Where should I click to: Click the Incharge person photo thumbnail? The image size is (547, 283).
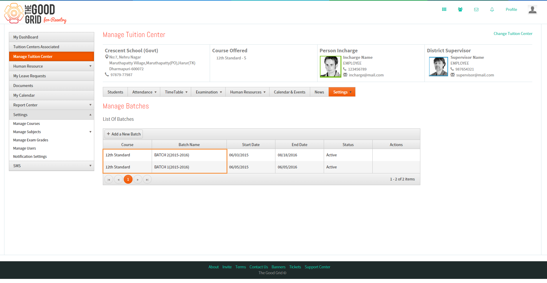coord(330,67)
